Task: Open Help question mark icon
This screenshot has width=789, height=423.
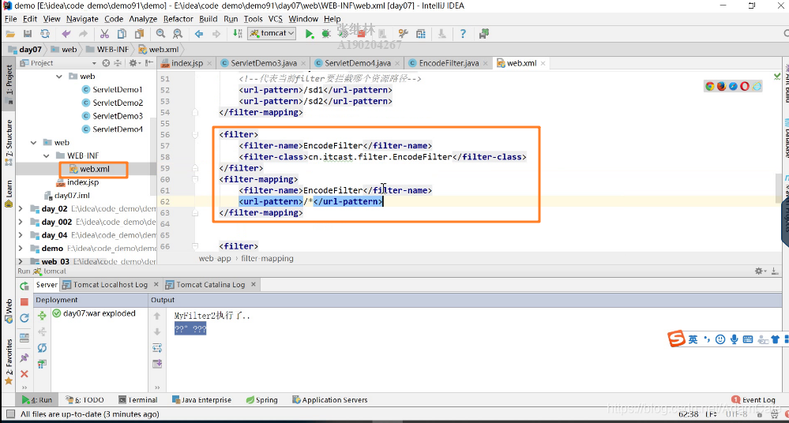Action: 463,34
